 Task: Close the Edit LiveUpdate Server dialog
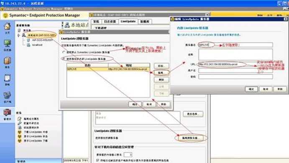coord(286,19)
